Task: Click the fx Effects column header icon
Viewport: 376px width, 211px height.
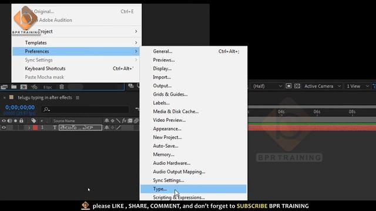Action: pyautogui.click(x=124, y=121)
